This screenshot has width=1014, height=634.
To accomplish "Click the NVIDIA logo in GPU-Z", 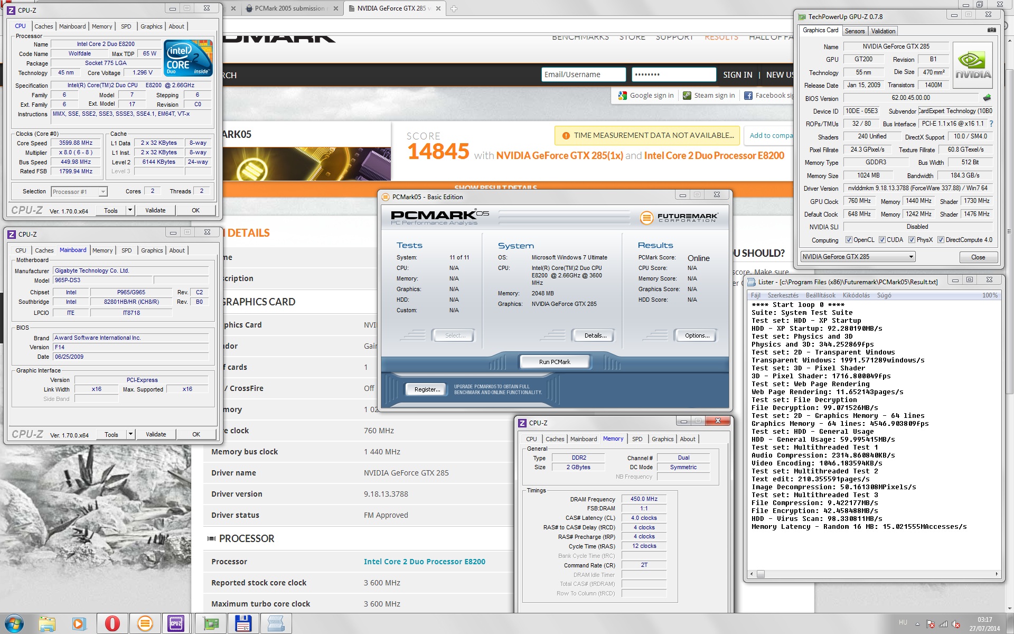I will coord(972,66).
